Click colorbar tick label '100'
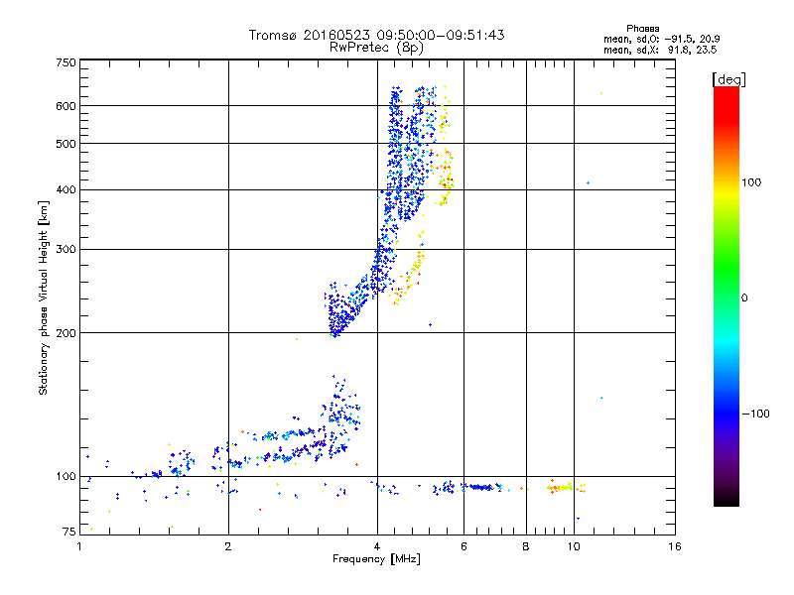Image resolution: width=794 pixels, height=595 pixels. (751, 182)
